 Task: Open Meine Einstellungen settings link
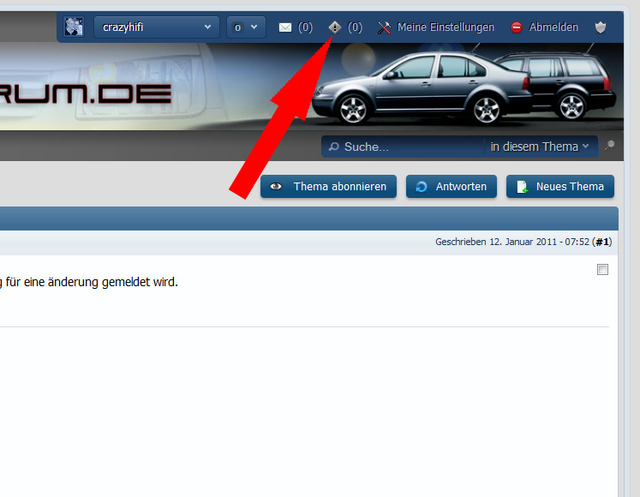[x=446, y=27]
